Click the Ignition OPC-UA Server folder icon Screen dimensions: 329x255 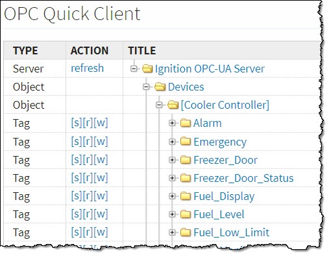pos(147,69)
